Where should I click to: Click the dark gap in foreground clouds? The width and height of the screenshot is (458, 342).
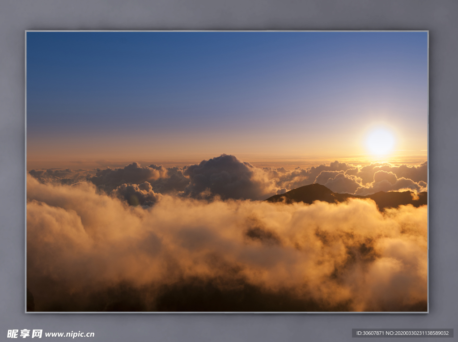[260, 233]
